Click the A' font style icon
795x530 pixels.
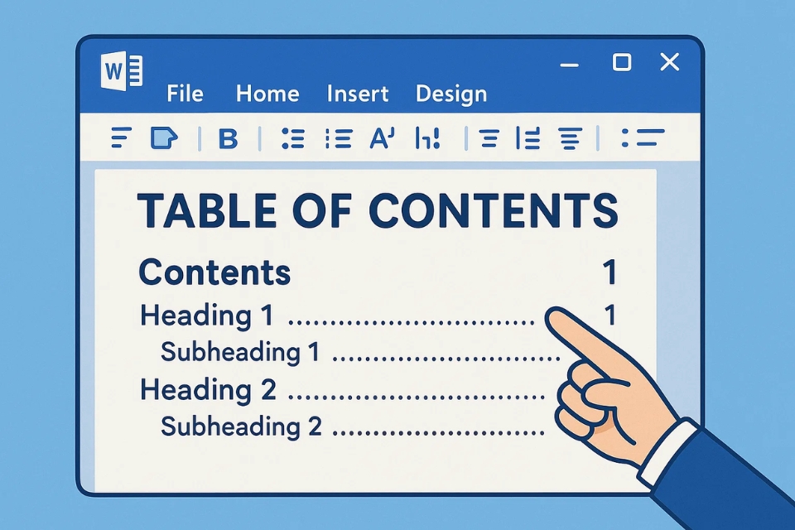tap(382, 139)
